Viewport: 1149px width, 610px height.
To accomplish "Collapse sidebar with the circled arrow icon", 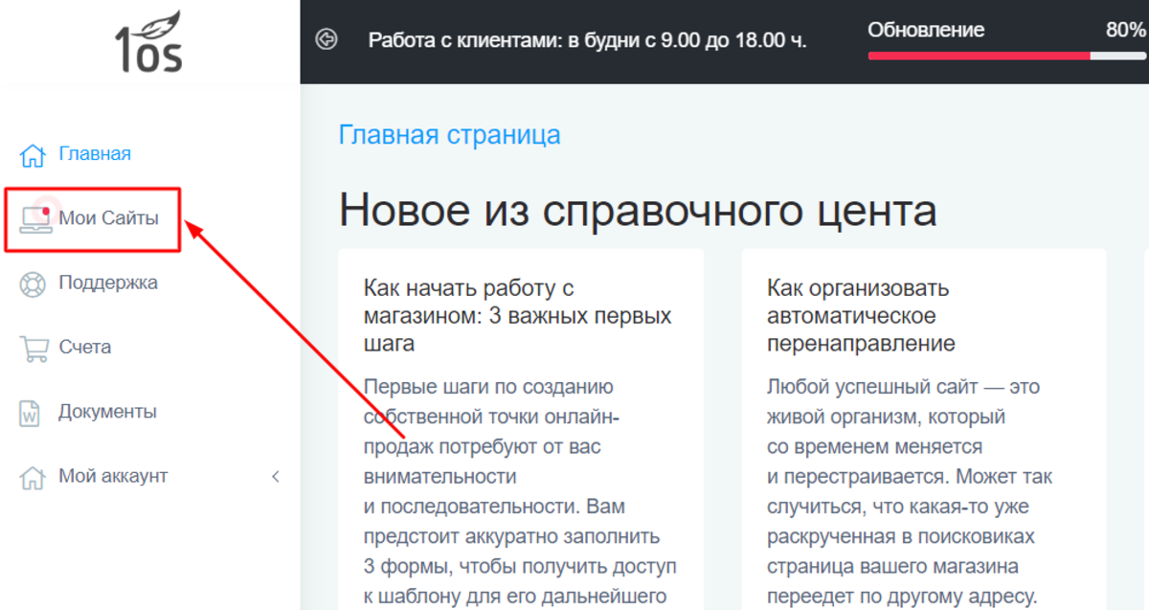I will [x=327, y=39].
